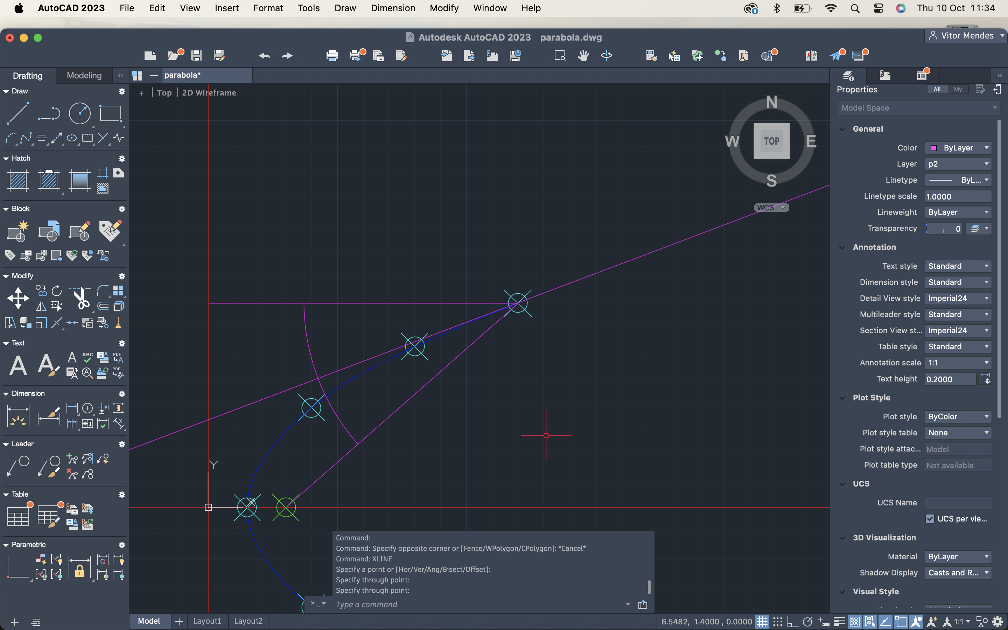Open the Annotation scale 1:1 dropdown
This screenshot has height=630, width=1008.
tap(957, 363)
